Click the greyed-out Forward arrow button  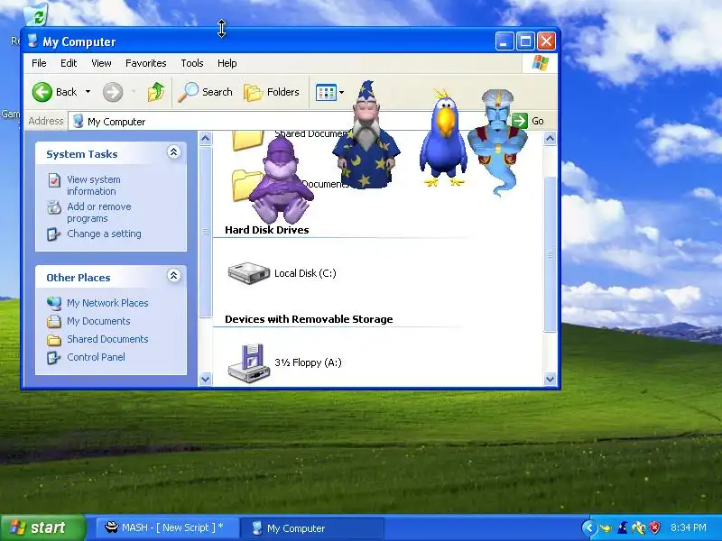(x=112, y=92)
